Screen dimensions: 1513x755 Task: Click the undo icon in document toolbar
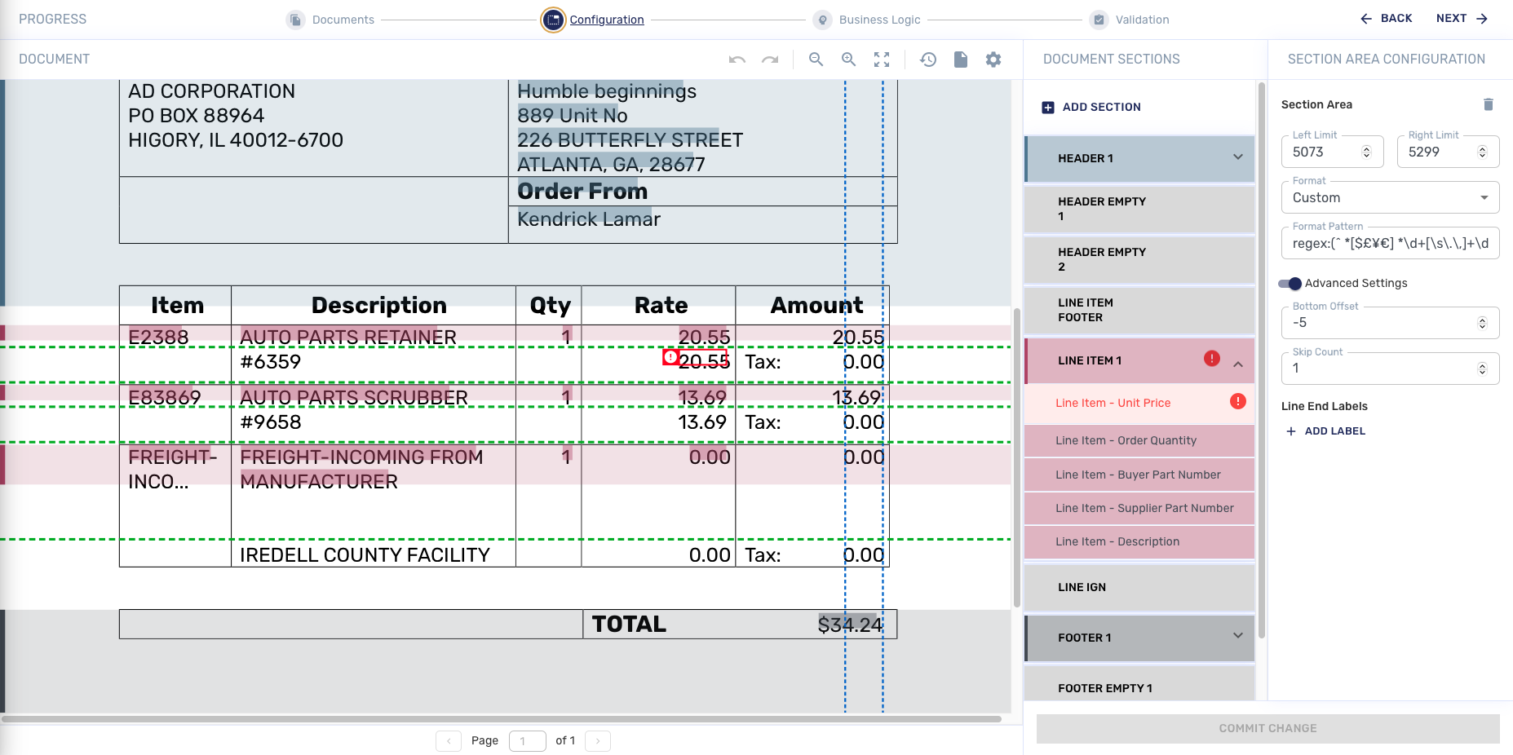coord(737,60)
